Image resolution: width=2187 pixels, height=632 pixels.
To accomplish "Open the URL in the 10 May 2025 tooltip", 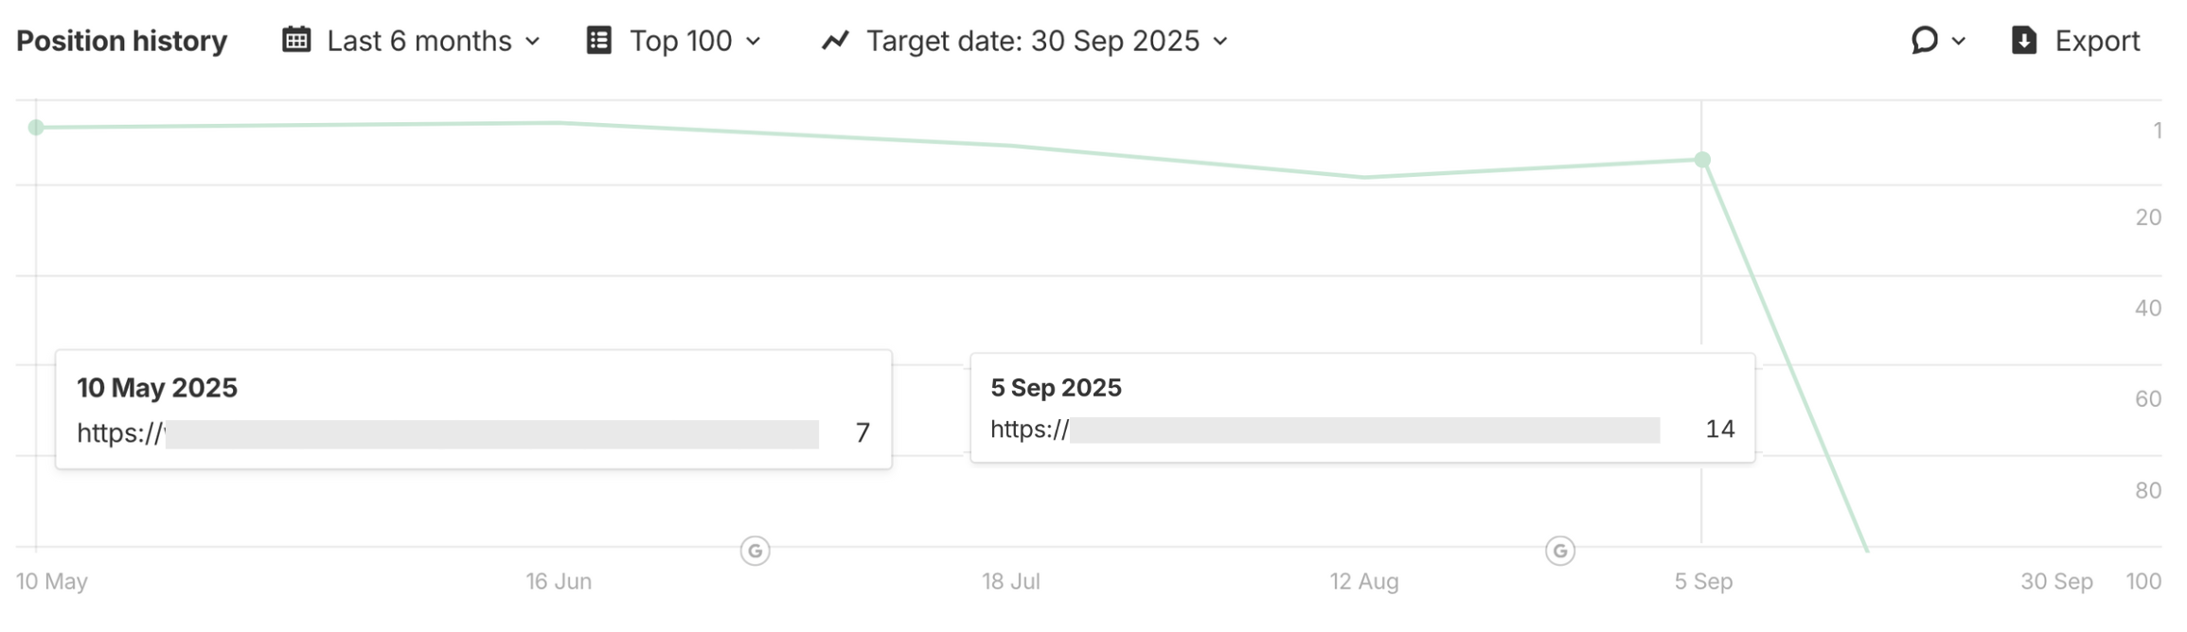I will click(x=448, y=433).
